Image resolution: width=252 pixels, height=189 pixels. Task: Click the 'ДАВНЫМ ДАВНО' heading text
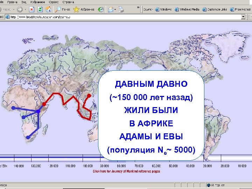(x=151, y=84)
